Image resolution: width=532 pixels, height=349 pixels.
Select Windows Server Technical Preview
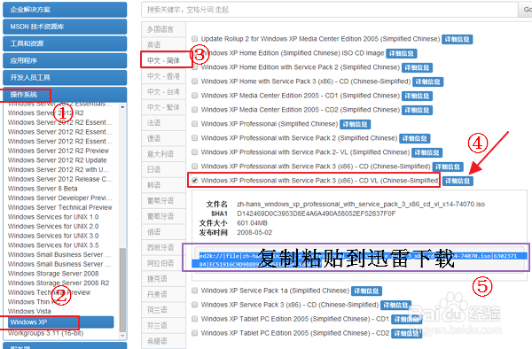point(59,207)
